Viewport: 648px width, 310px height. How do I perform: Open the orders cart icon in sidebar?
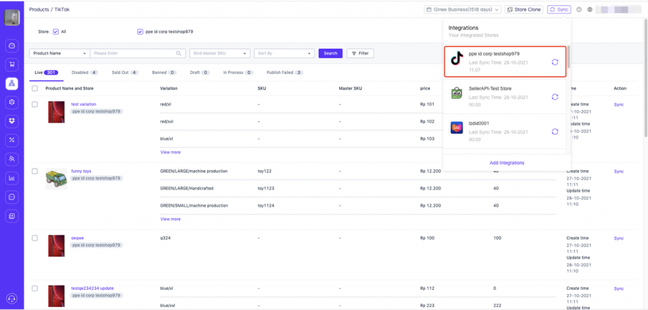[x=11, y=65]
